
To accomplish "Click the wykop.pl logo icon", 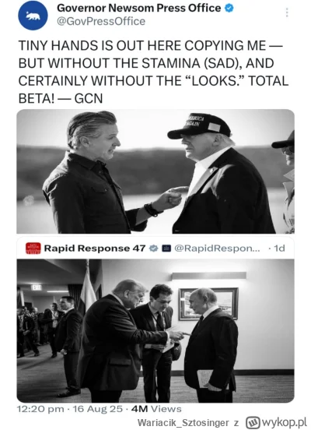I will pyautogui.click(x=253, y=422).
